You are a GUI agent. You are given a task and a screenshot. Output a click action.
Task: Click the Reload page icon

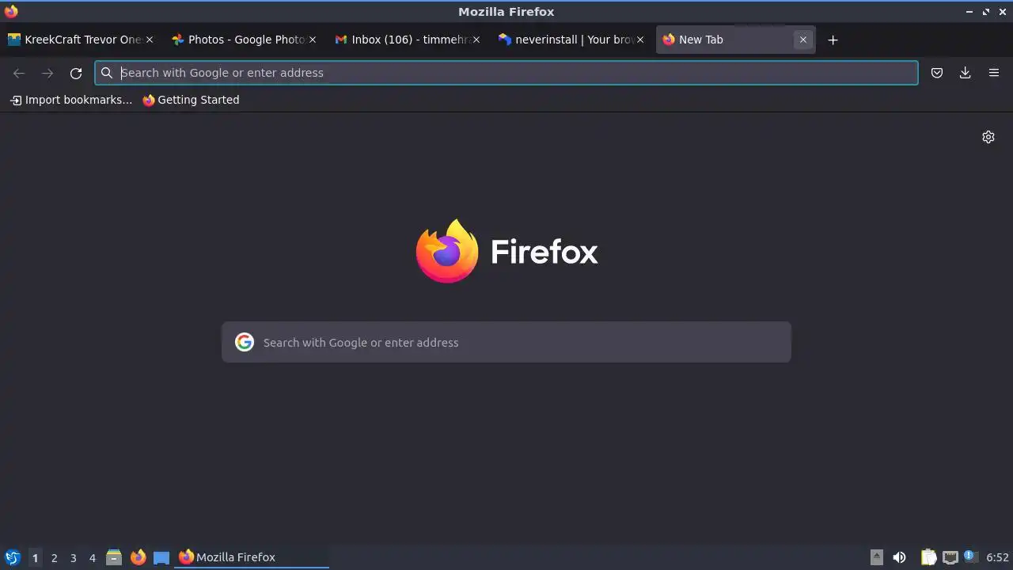[76, 73]
